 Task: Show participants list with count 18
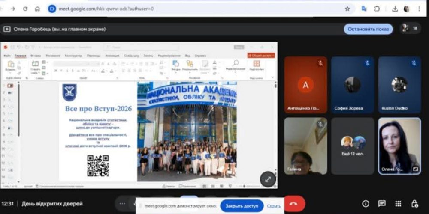pos(410,28)
